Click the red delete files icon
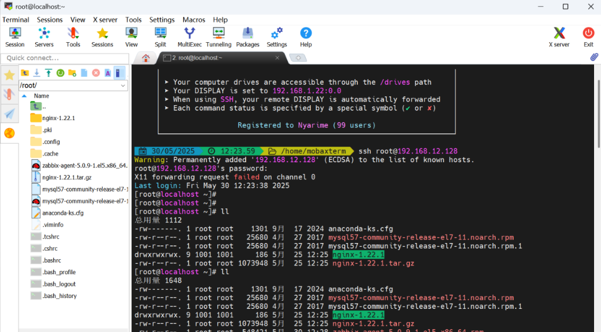 [x=96, y=73]
